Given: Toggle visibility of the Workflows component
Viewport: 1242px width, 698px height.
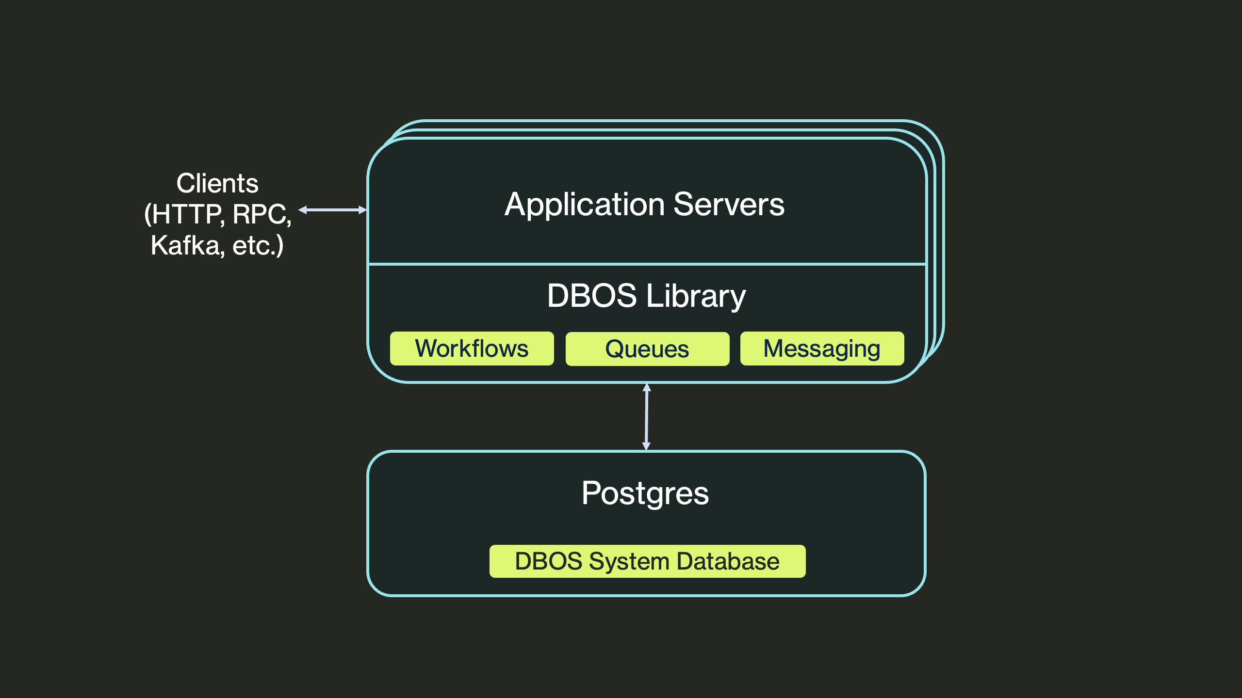Looking at the screenshot, I should coord(471,348).
